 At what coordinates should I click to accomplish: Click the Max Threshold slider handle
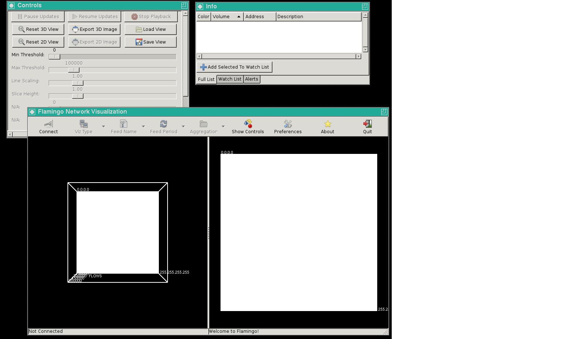point(74,70)
